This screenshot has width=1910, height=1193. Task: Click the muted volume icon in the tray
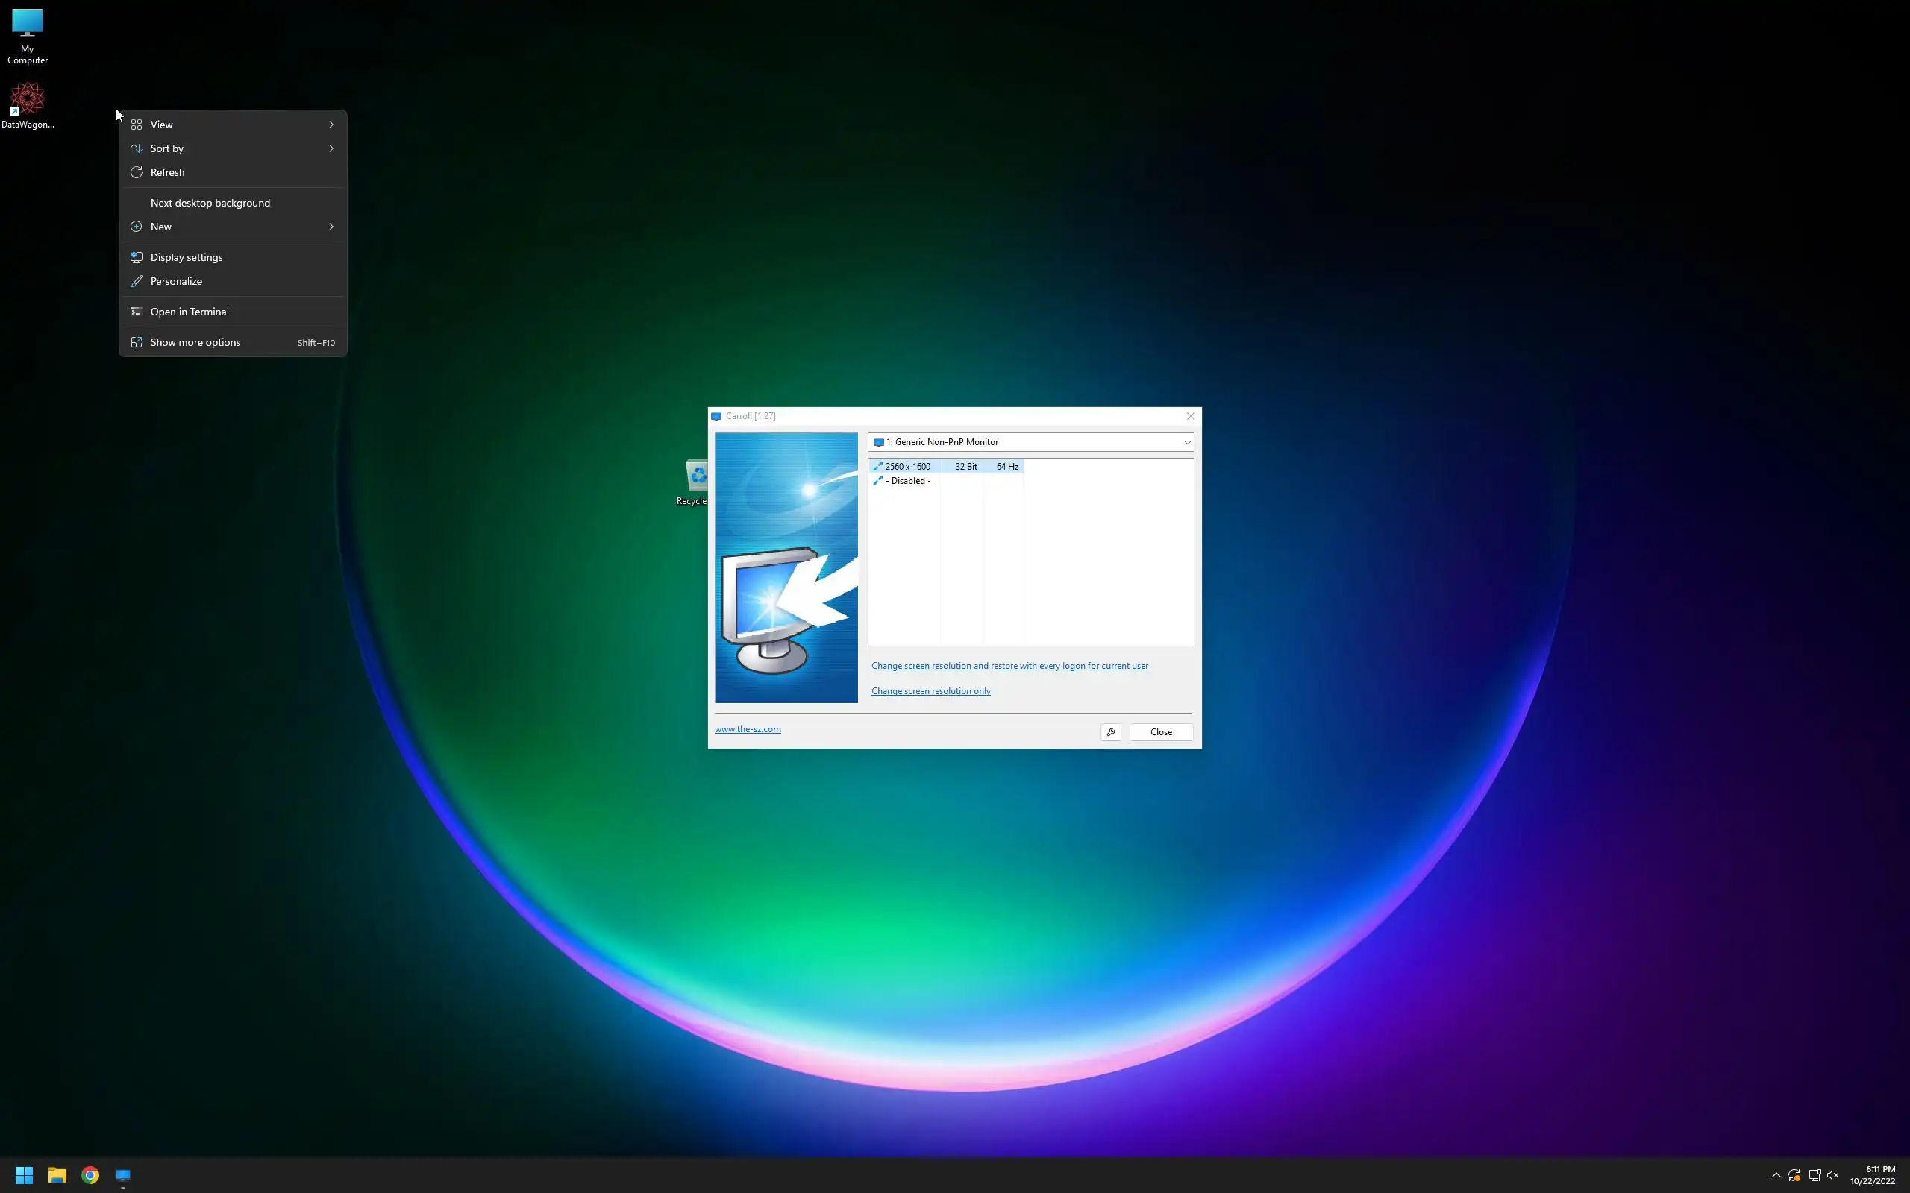point(1832,1175)
